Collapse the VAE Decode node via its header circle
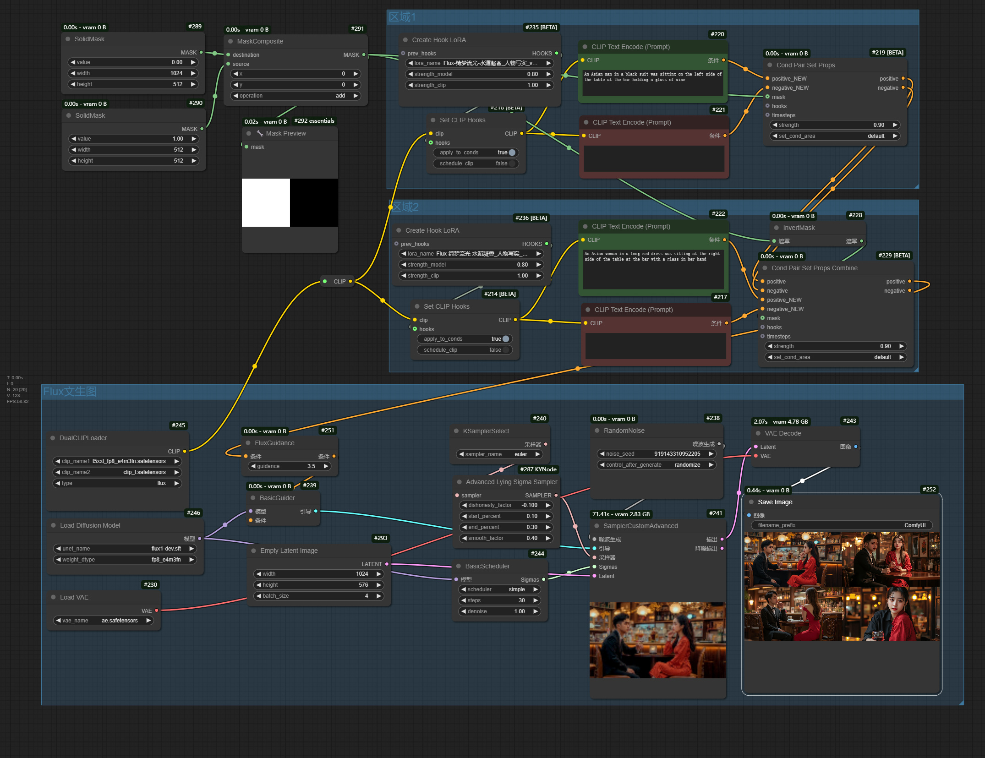Screen dimensions: 985x758 [x=757, y=433]
